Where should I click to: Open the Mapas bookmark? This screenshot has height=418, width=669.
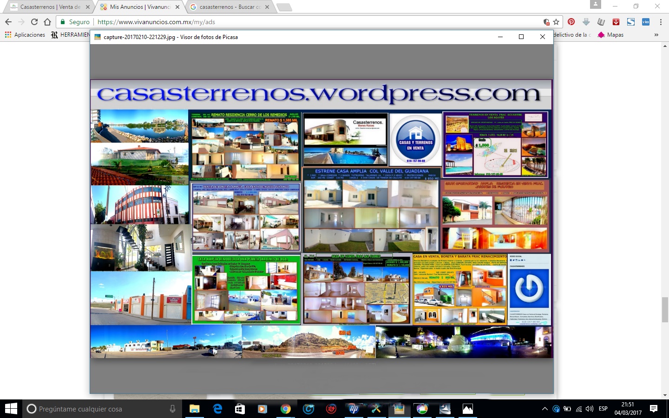point(610,35)
